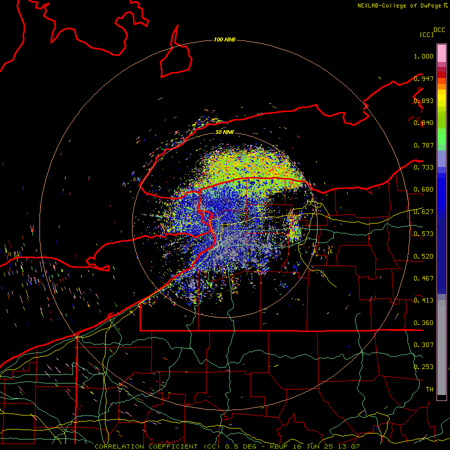Click the large gray band of color scale
Viewport: 450px width, 450px height.
pos(441,347)
